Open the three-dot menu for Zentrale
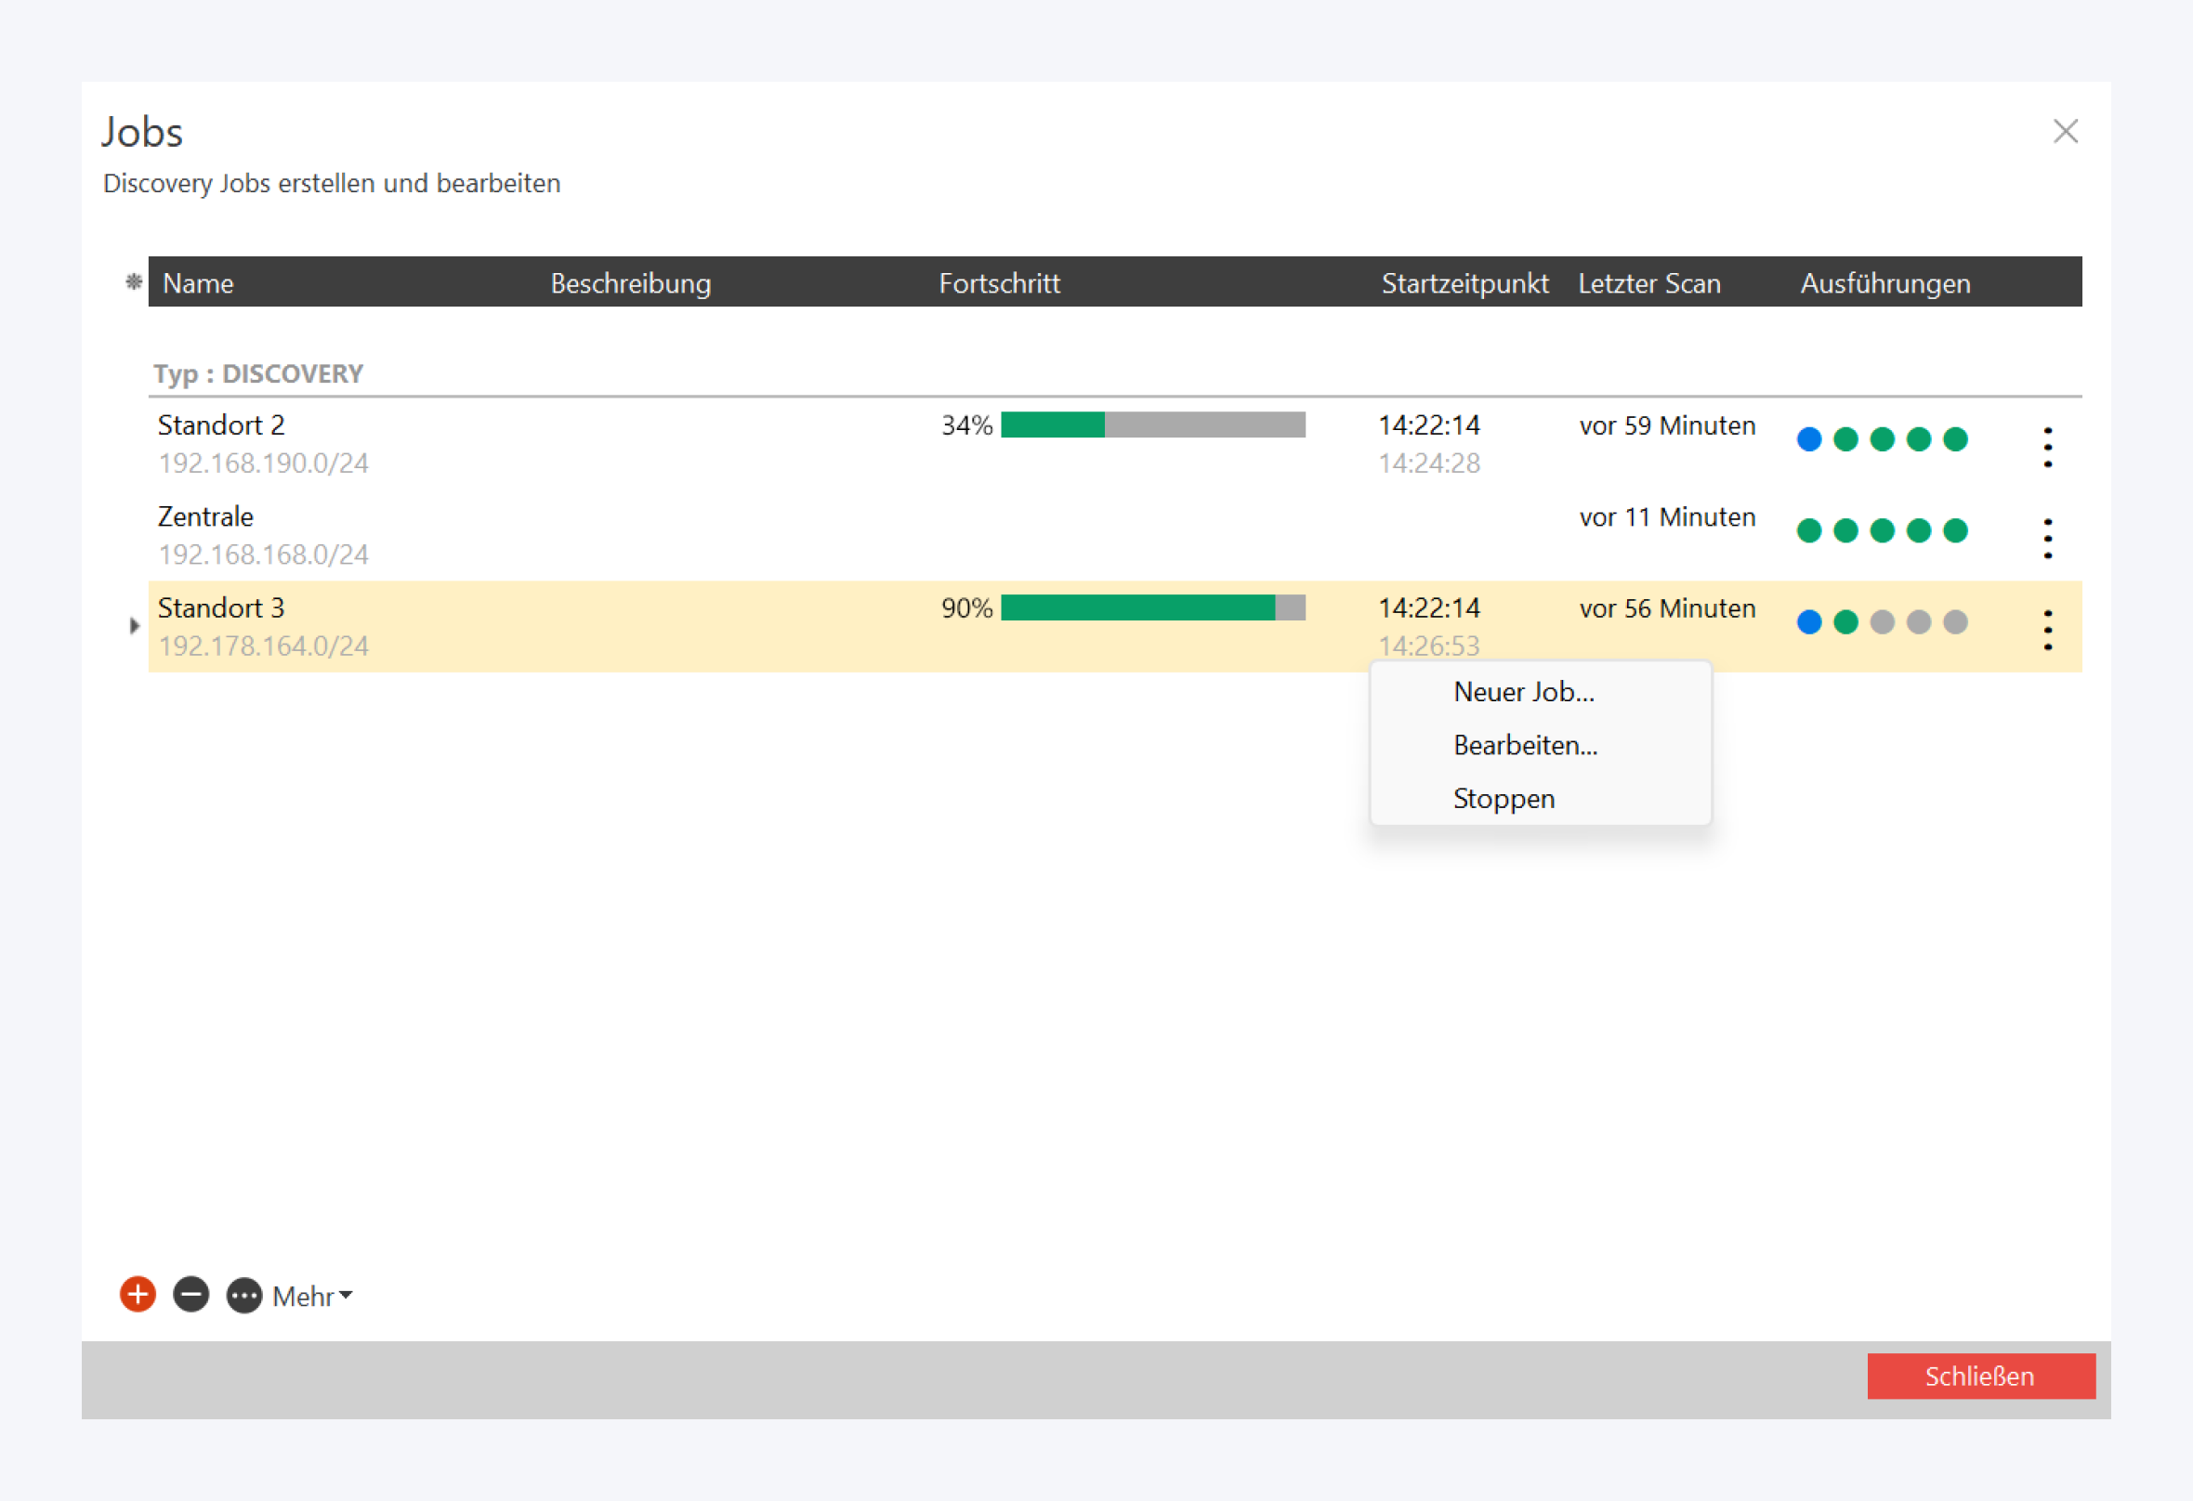 2047,538
